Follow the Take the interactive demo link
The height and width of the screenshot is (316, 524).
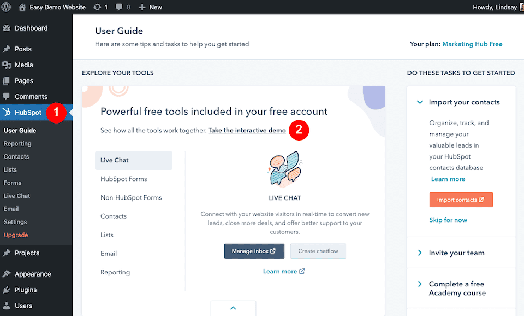[247, 130]
